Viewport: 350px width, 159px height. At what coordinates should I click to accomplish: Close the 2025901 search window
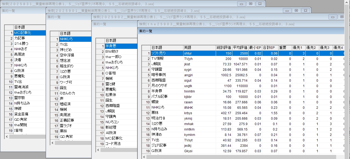(x=306, y=11)
